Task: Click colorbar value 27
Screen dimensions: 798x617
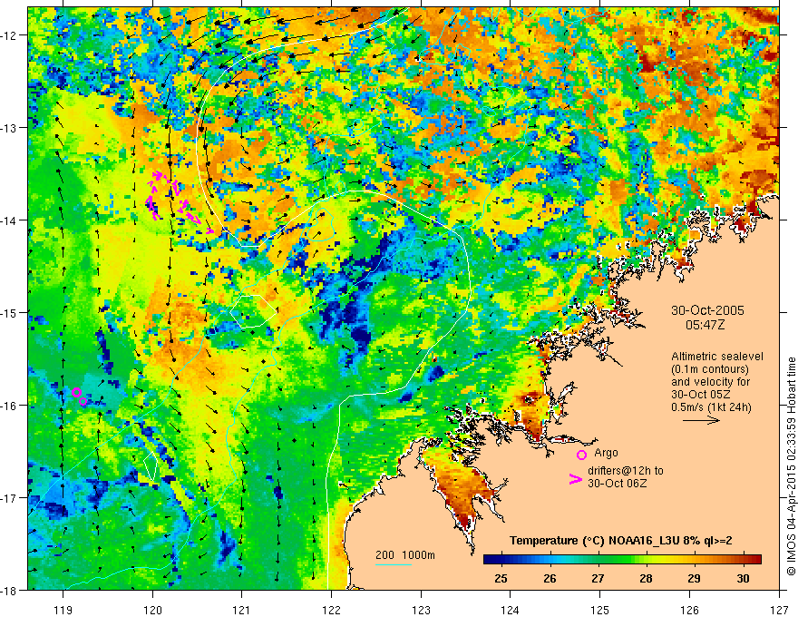Action: pos(598,578)
